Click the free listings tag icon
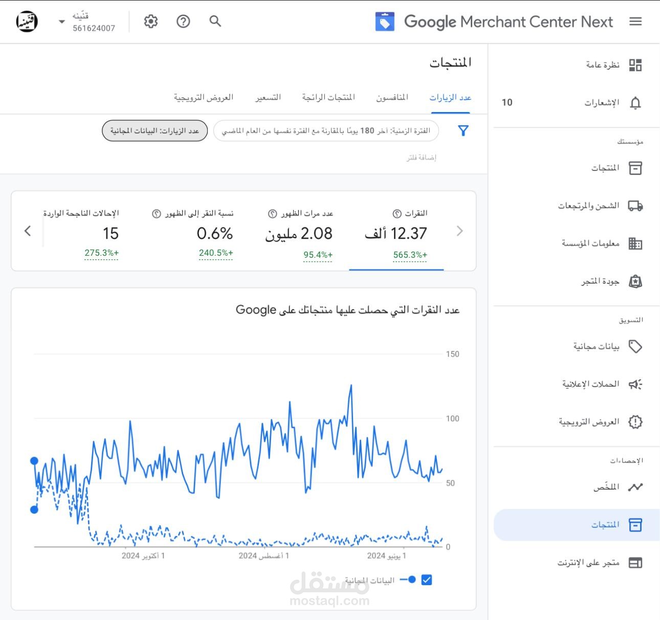660x620 pixels. tap(635, 346)
